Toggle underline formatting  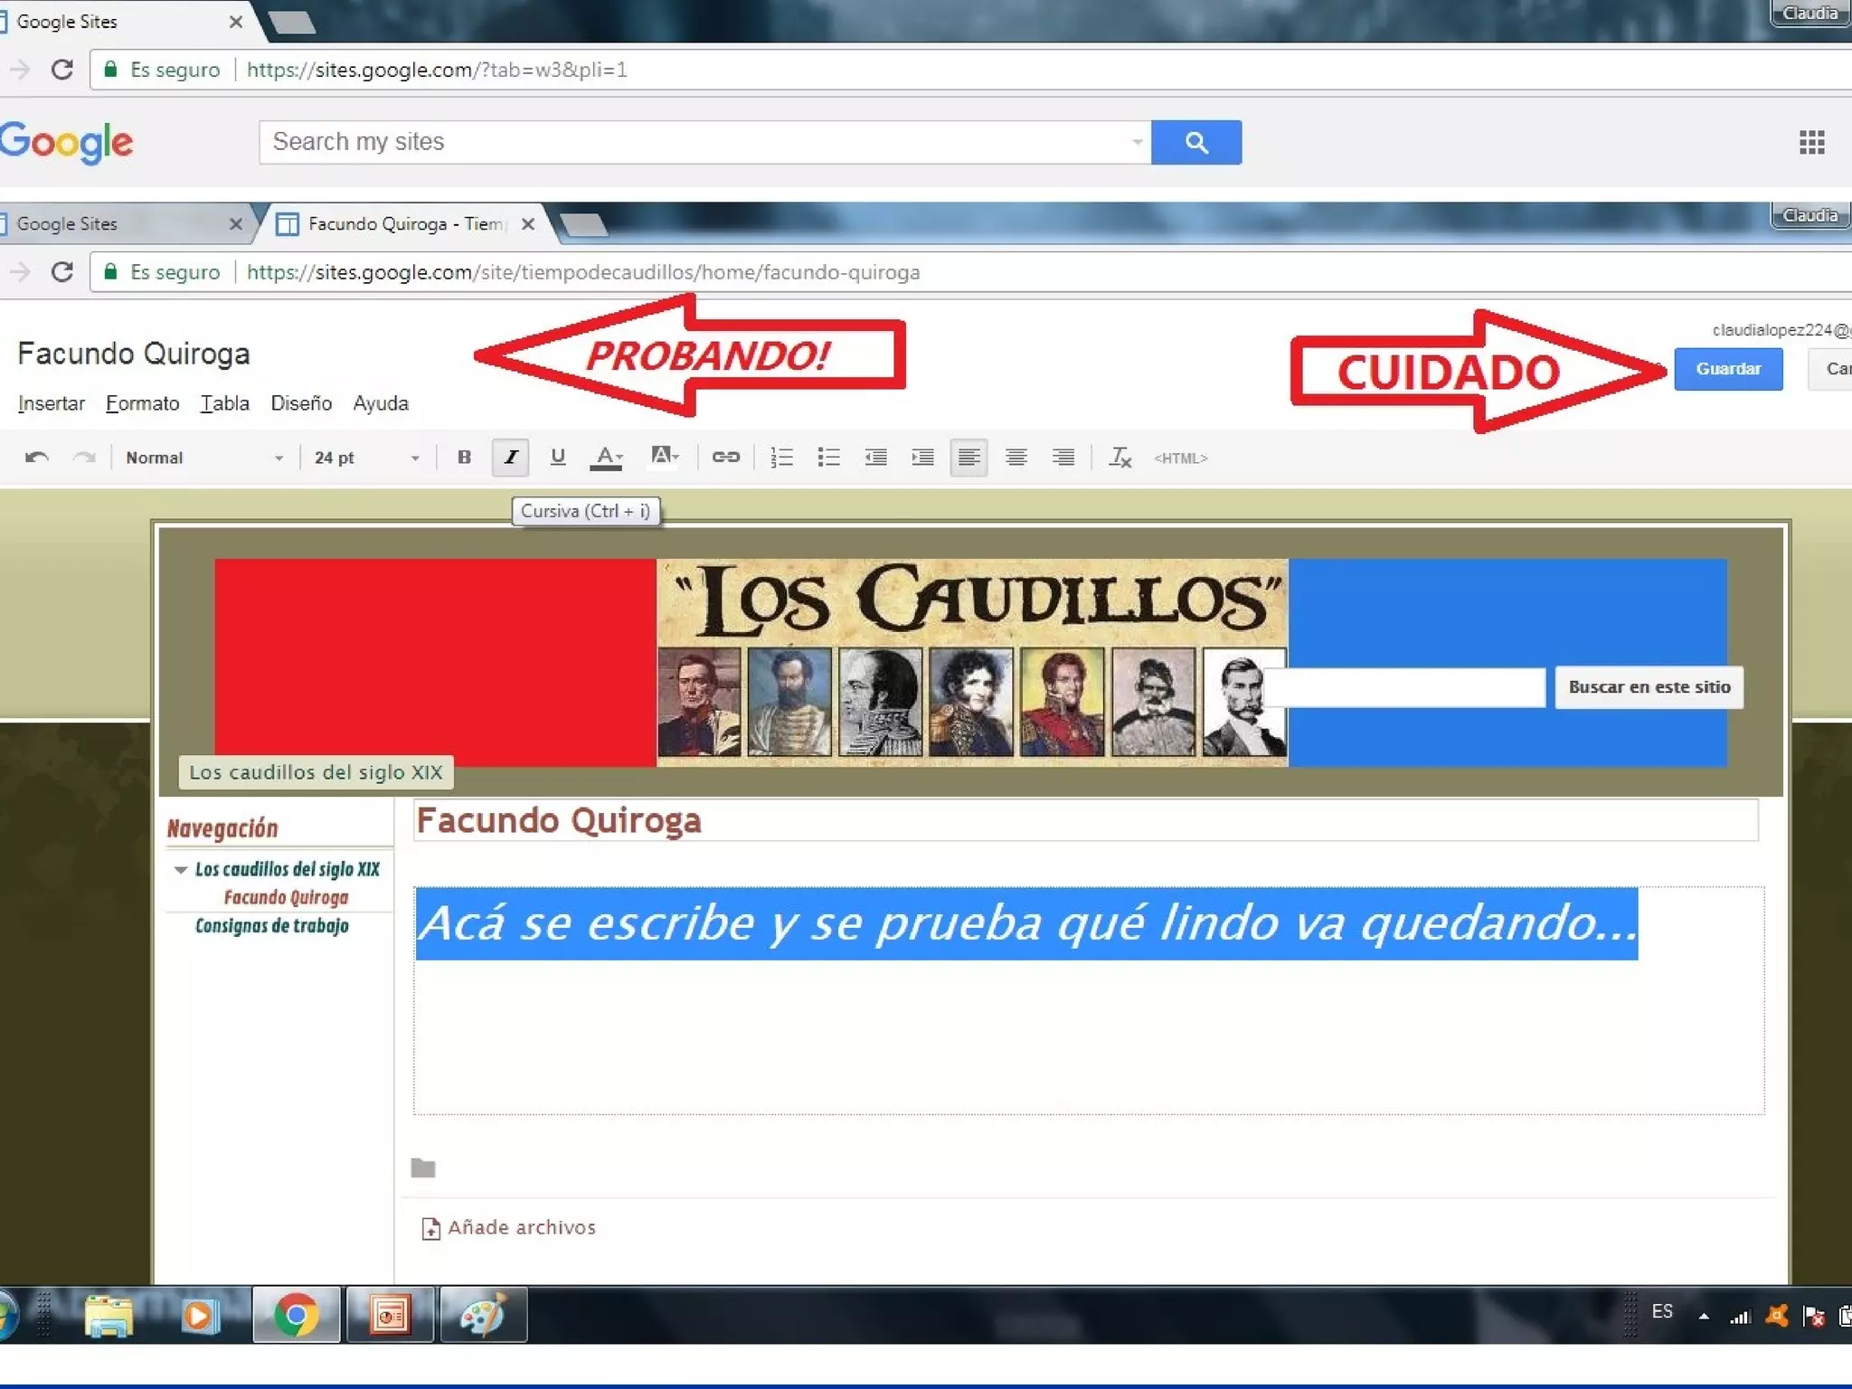point(558,458)
